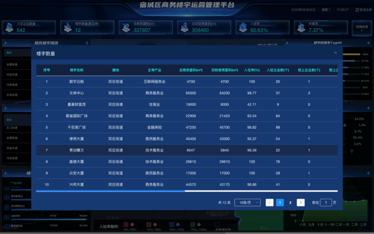Close the 楼宇数量 dialog
374x234 pixels.
click(335, 53)
